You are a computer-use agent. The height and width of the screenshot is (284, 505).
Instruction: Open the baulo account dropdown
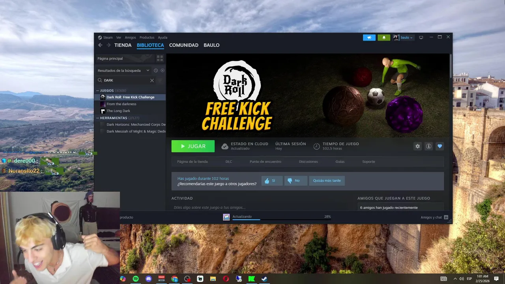click(407, 37)
